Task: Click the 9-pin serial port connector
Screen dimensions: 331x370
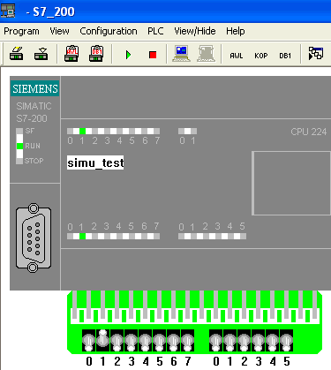Action: click(x=34, y=238)
